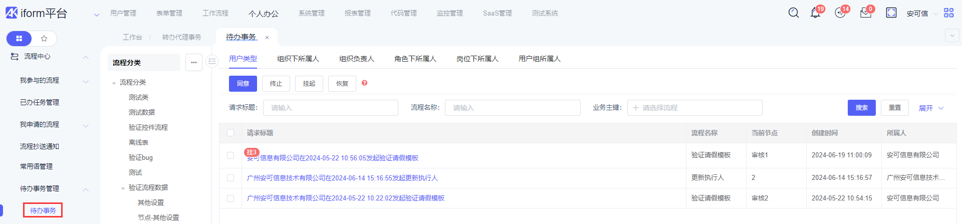Open the 报表管理 top menu
This screenshot has width=962, height=224.
click(357, 14)
